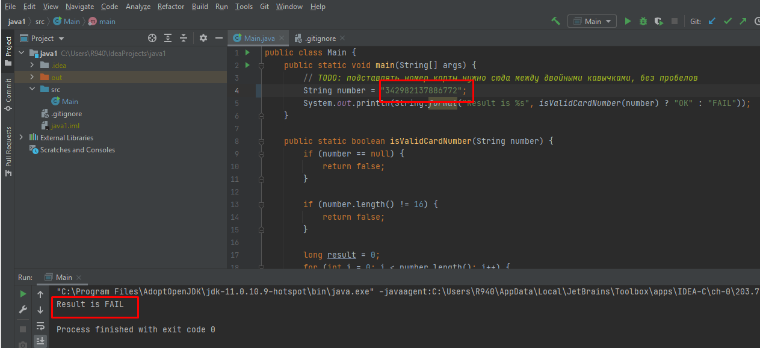Toggle soft-wrap in Run console
Image resolution: width=760 pixels, height=348 pixels.
coord(40,326)
